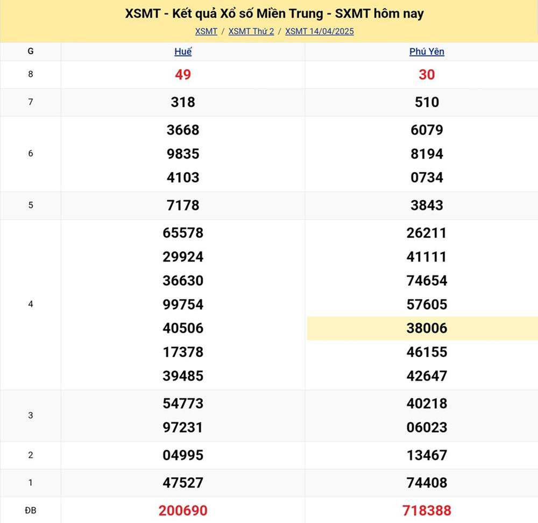Click Huế seventh prize number 318

(183, 102)
